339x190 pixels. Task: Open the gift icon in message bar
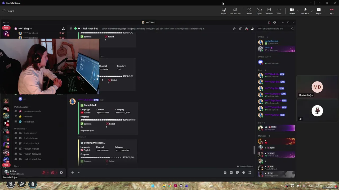(x=225, y=173)
